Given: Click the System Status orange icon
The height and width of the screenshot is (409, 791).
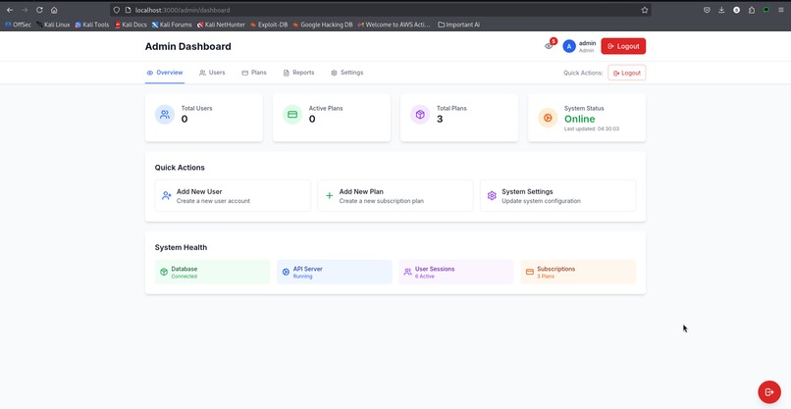Looking at the screenshot, I should (548, 118).
